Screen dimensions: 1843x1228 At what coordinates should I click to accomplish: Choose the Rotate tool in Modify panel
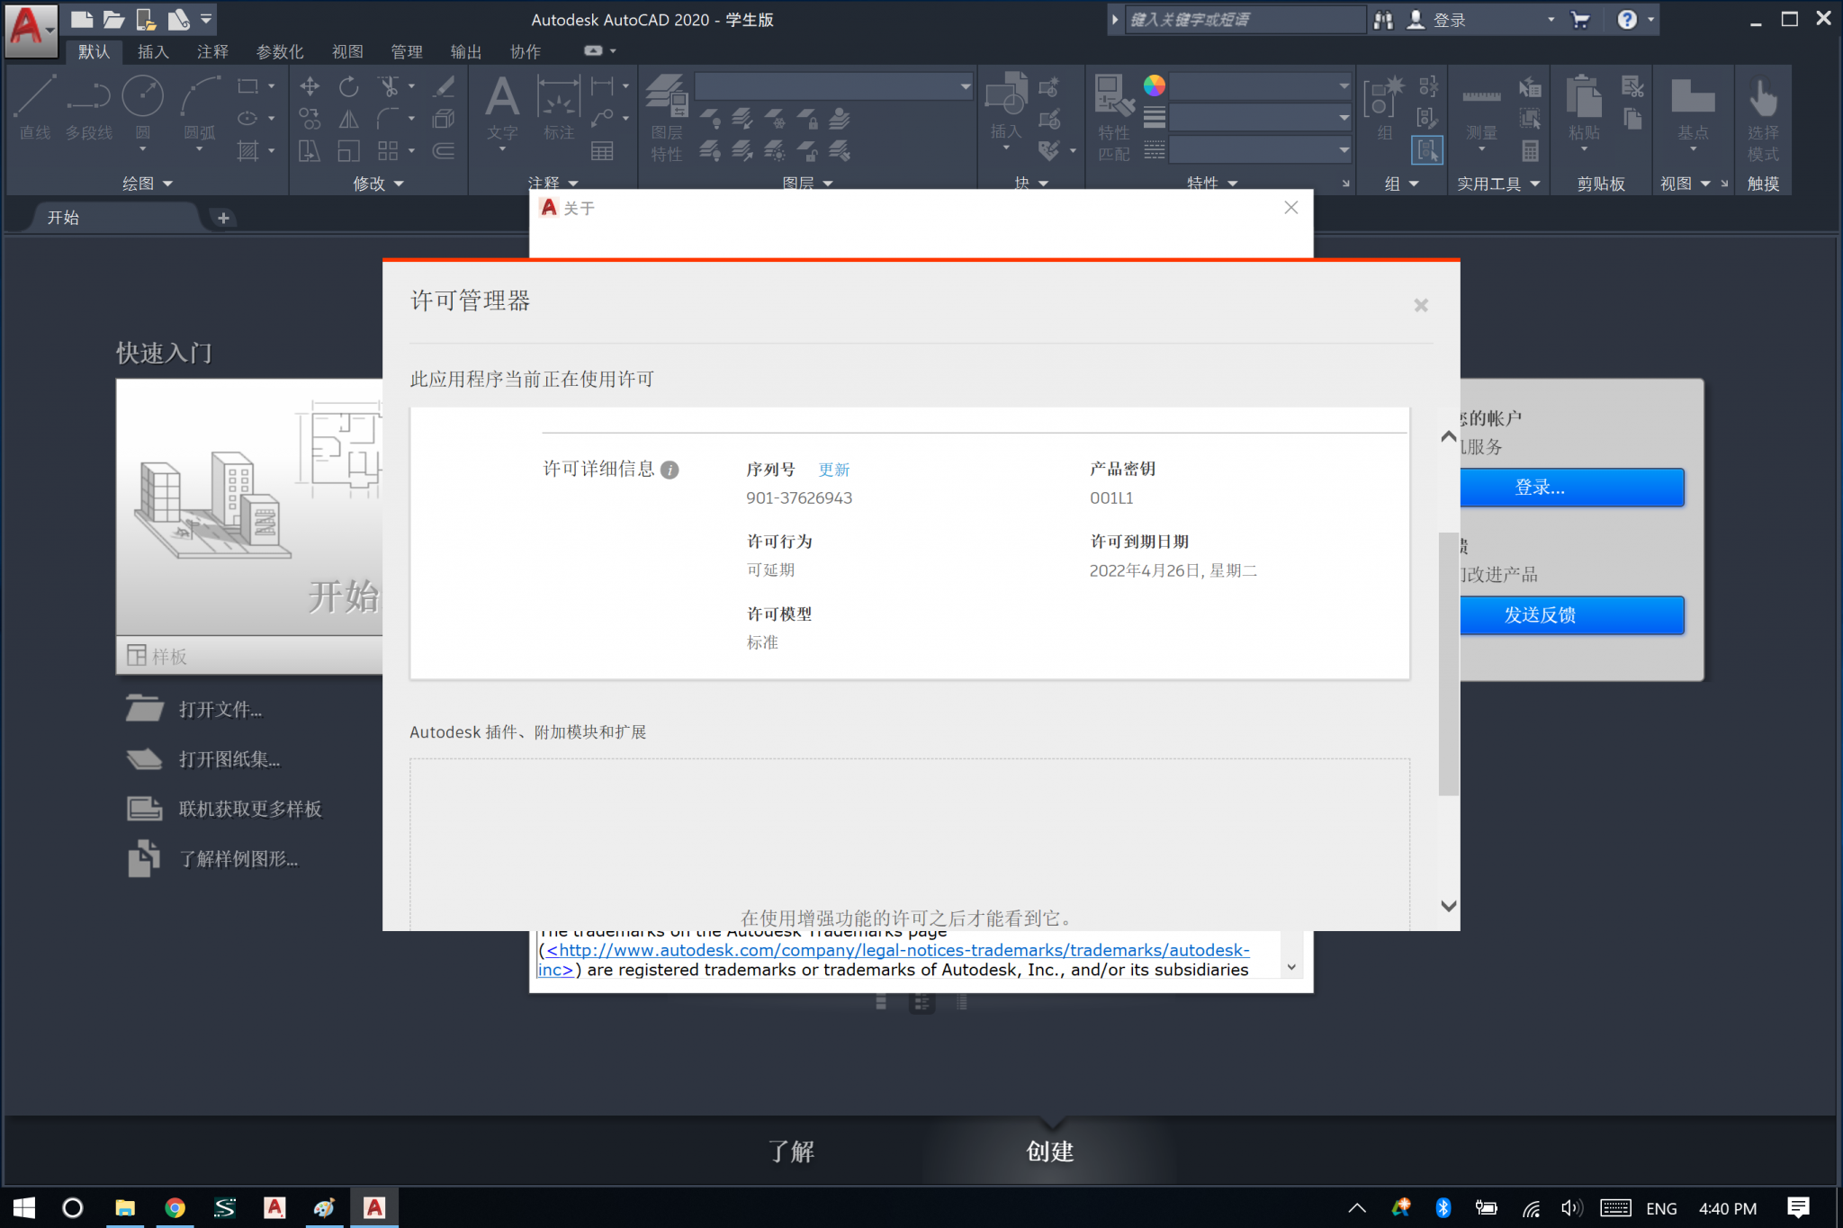348,86
